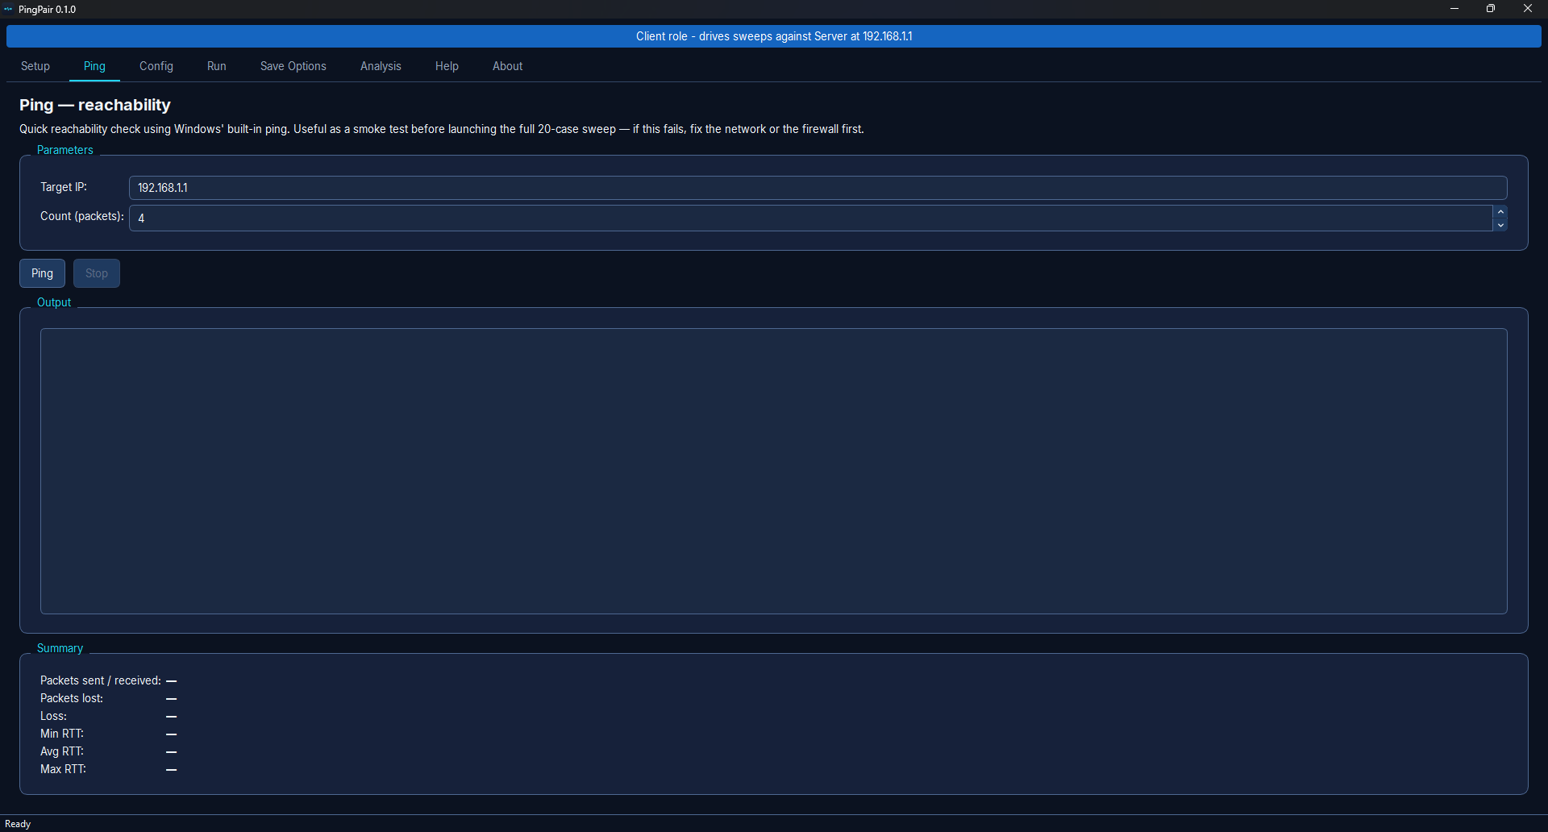This screenshot has width=1548, height=832.
Task: Restore down the PingPair window
Action: [1491, 9]
